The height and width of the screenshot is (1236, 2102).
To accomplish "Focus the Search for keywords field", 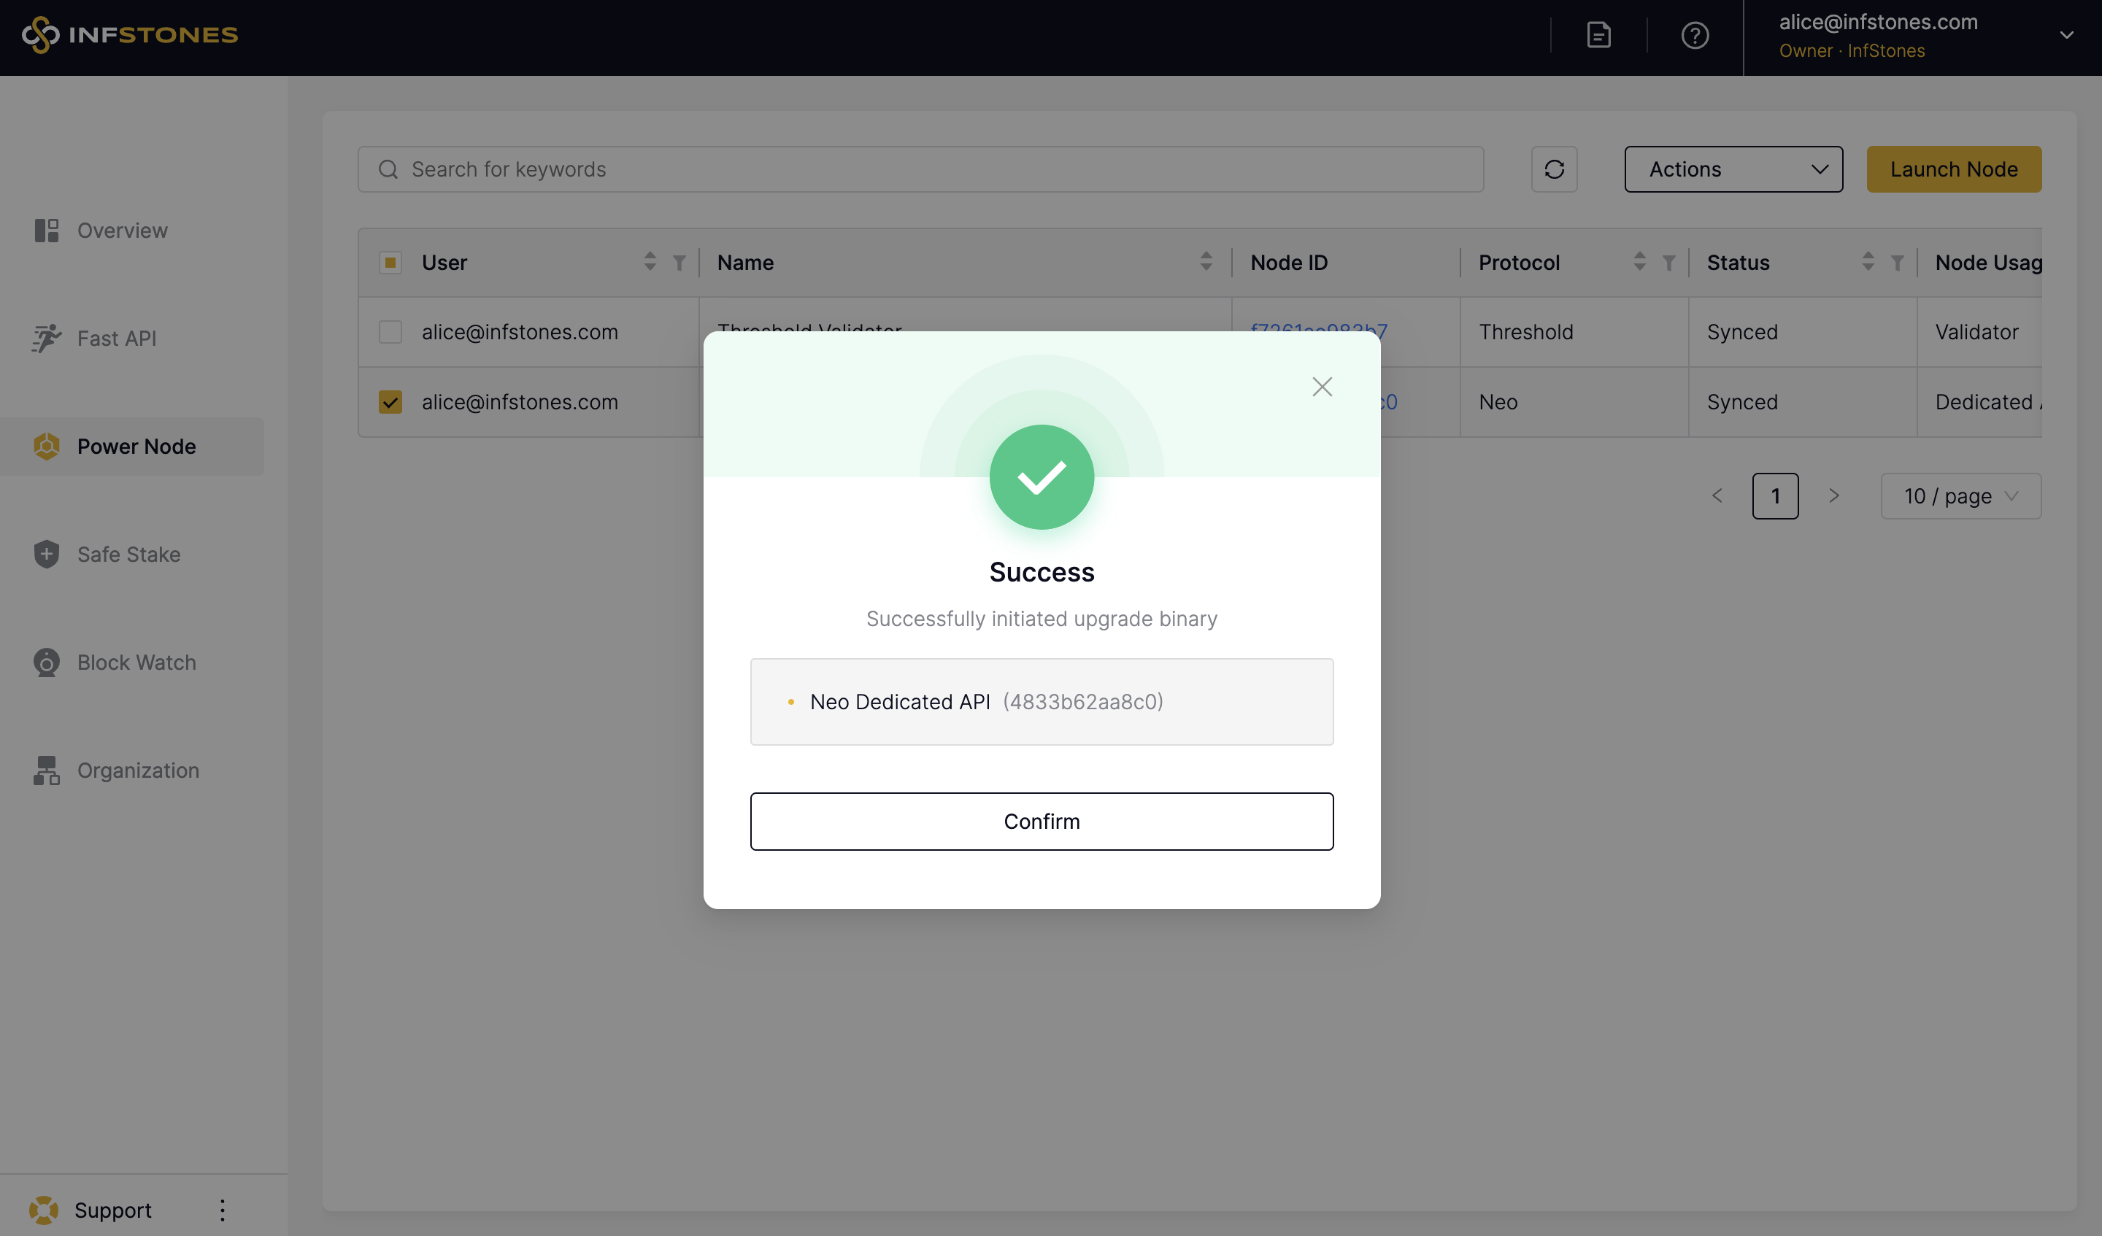I will [921, 169].
